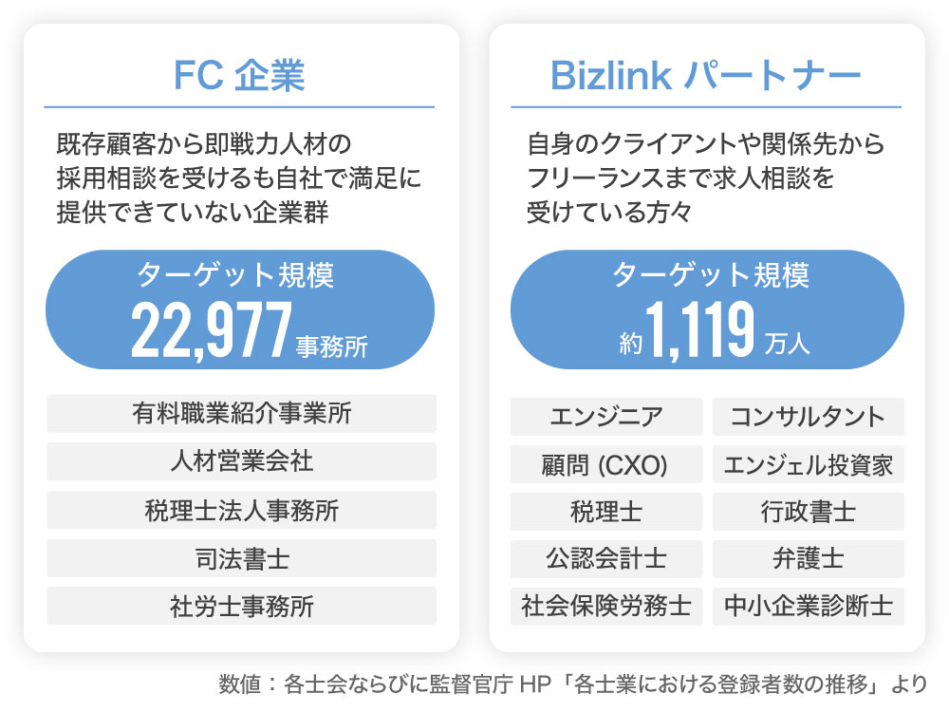Screen dimensions: 949x712
Task: Pick the 社労士事務所 tag
Action: point(241,607)
